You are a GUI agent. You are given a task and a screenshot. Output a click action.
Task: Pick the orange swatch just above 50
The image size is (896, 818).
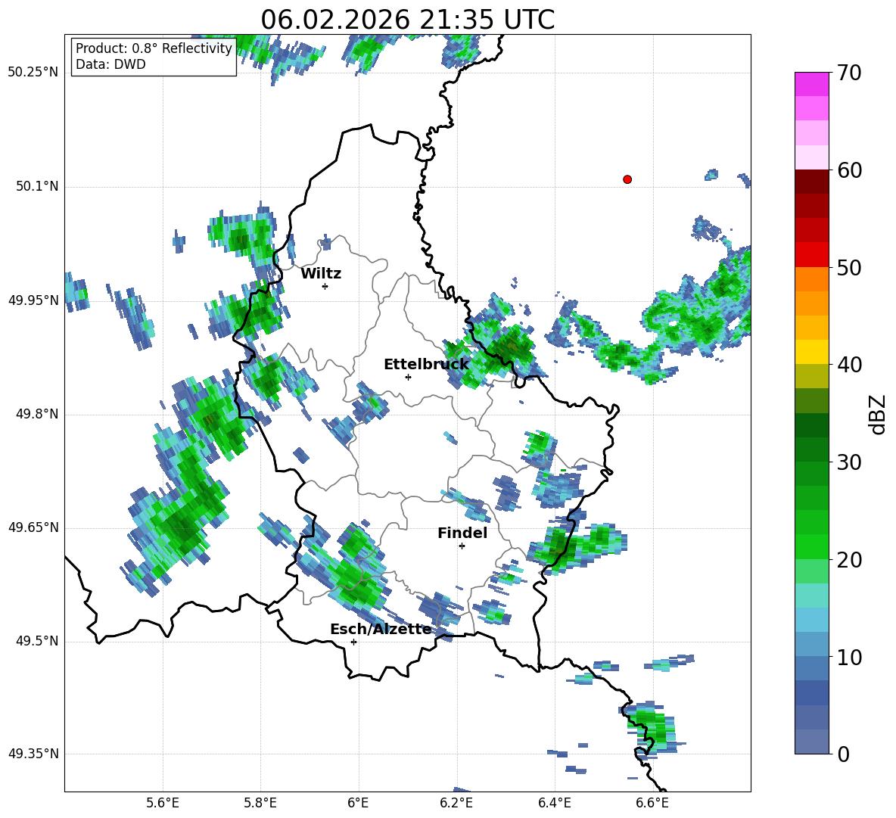pyautogui.click(x=811, y=279)
